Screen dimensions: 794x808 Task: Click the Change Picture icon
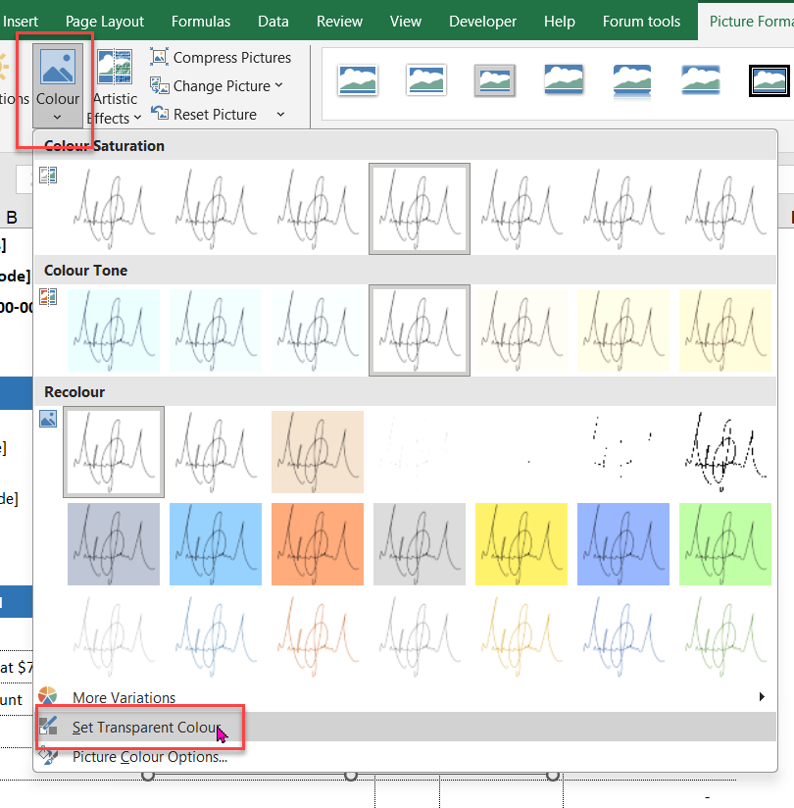[159, 86]
